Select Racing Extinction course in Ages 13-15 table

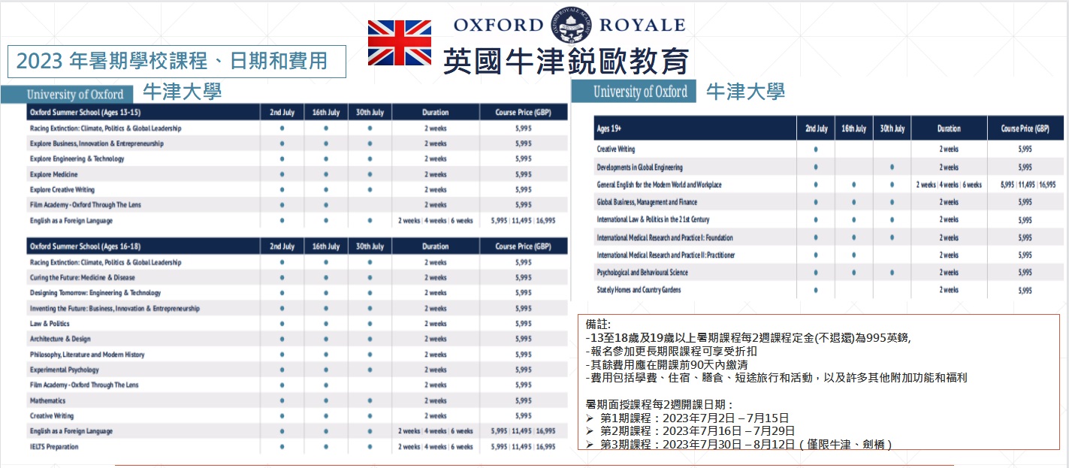(105, 128)
